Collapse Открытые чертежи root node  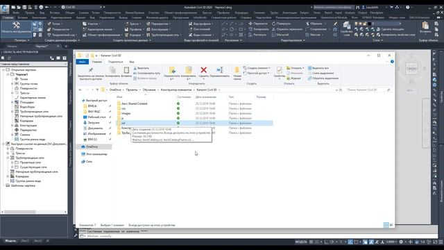click(3, 69)
